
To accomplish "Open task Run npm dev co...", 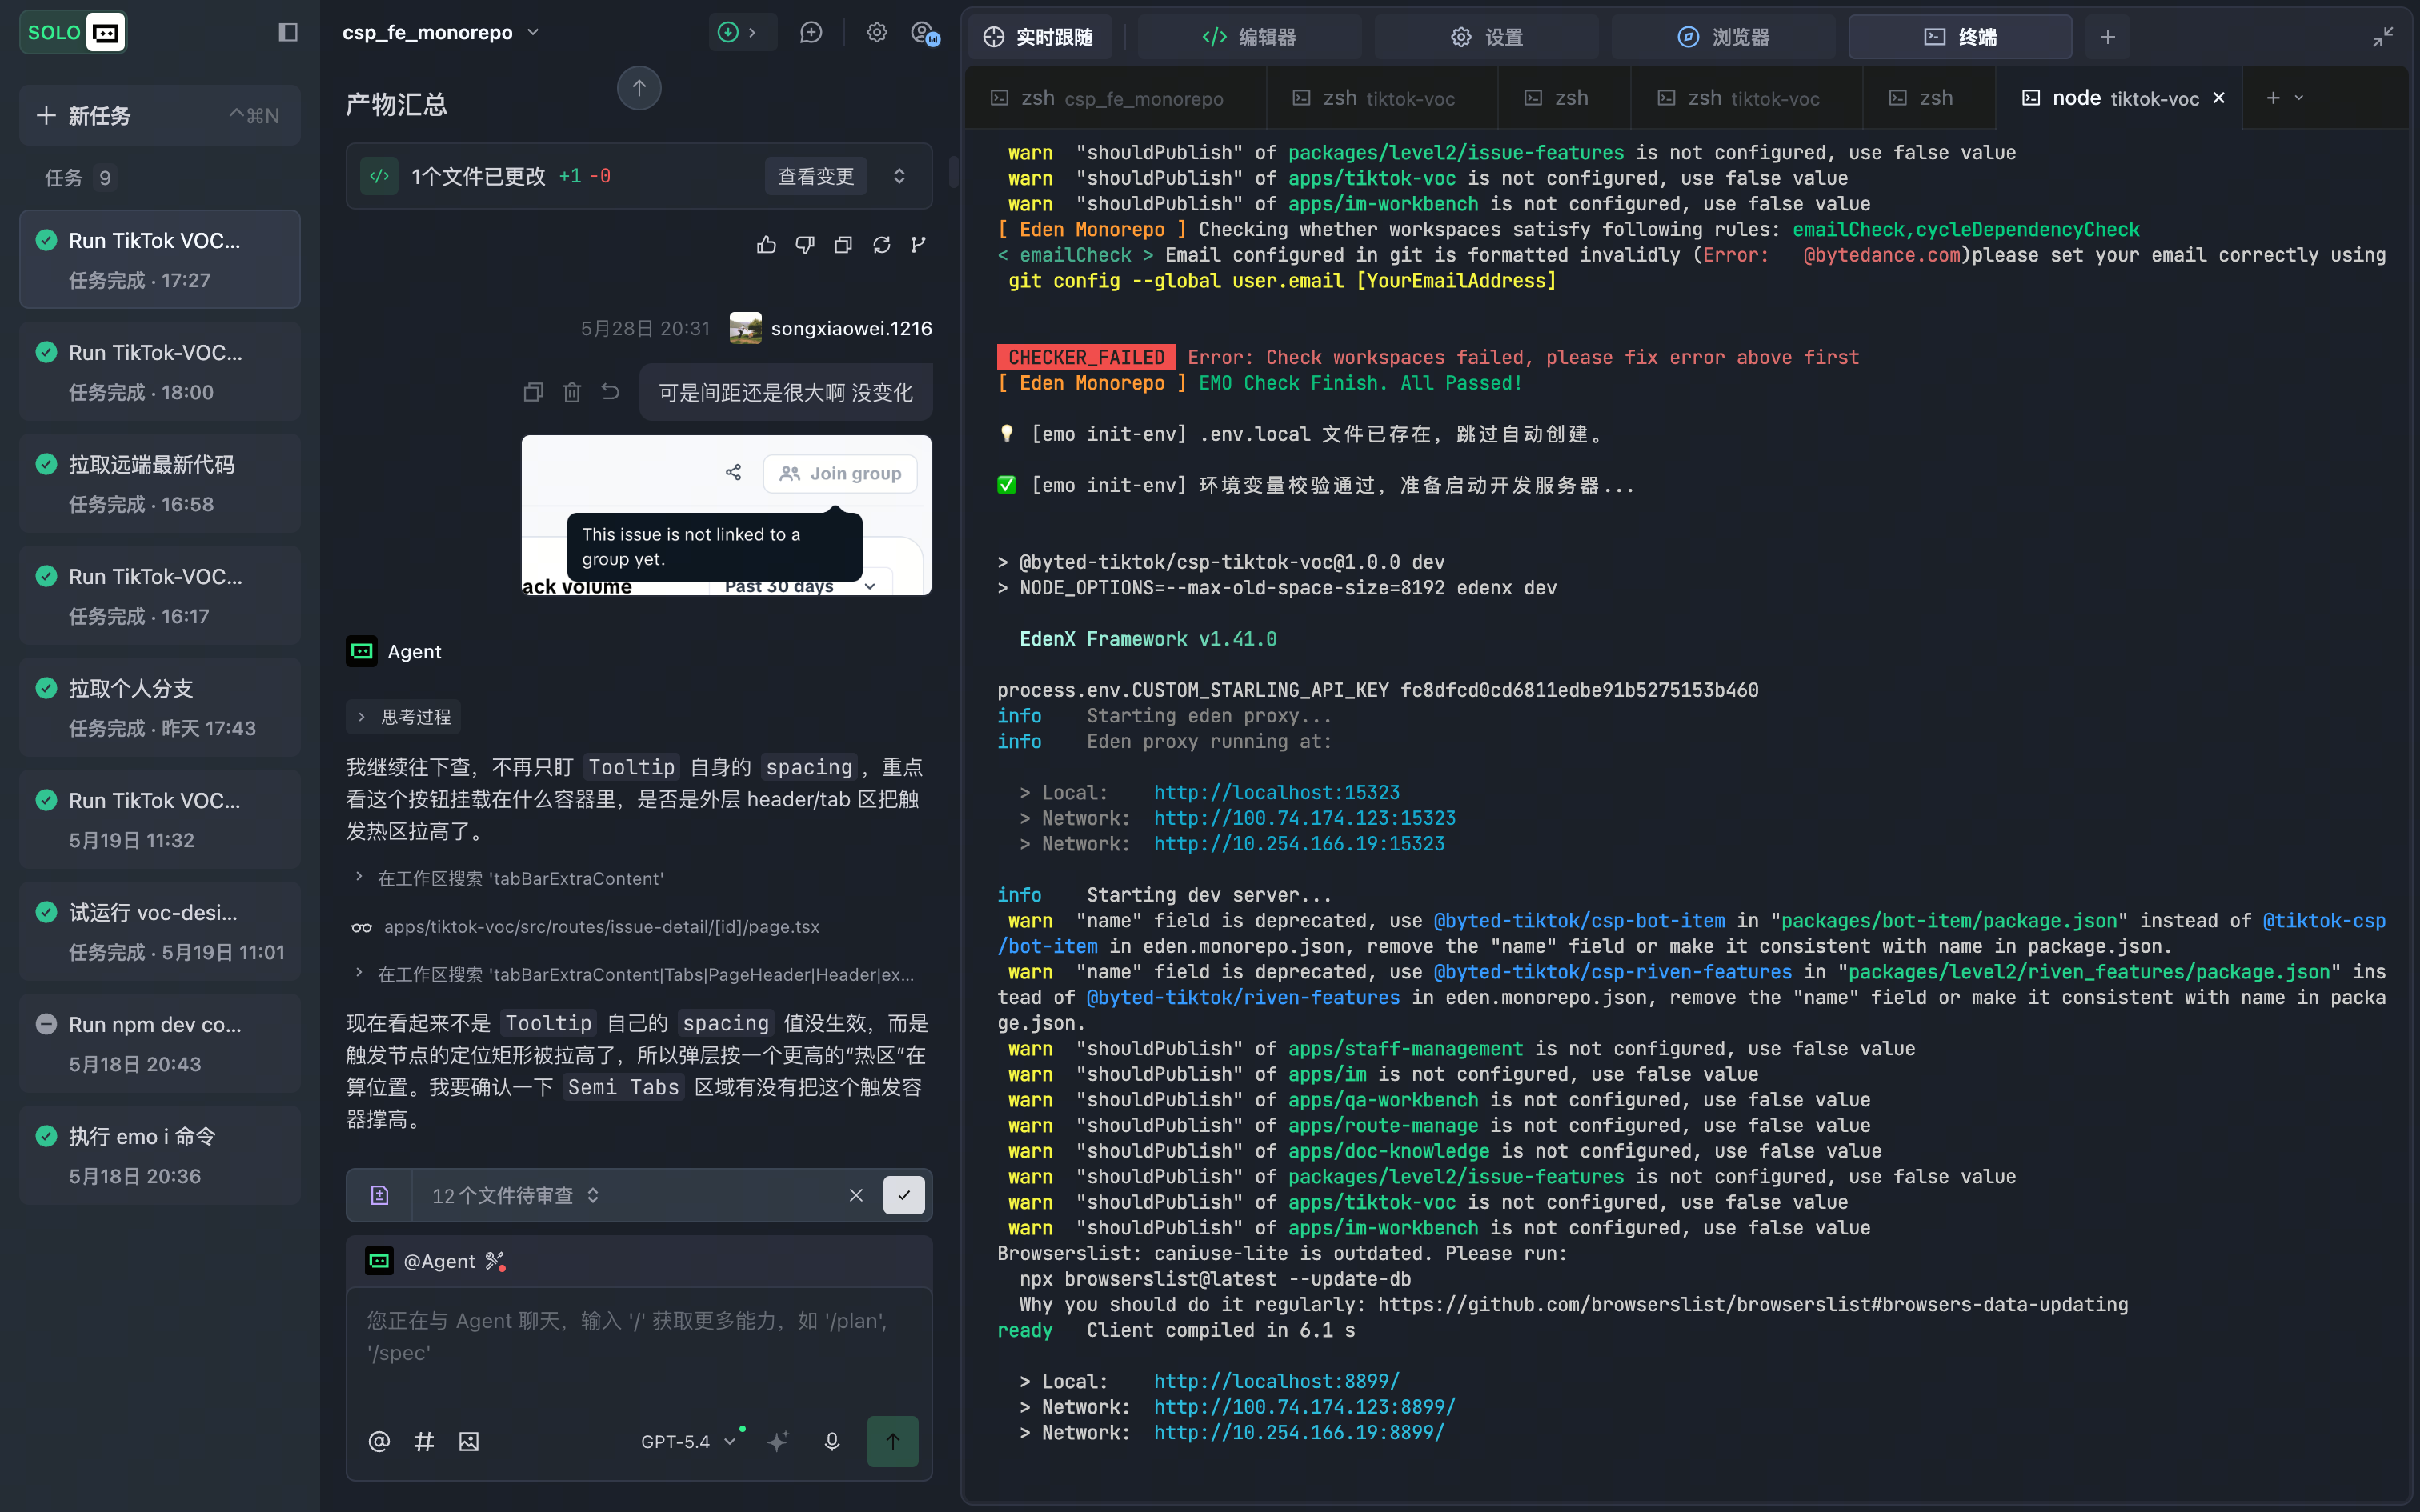I will [x=160, y=1044].
